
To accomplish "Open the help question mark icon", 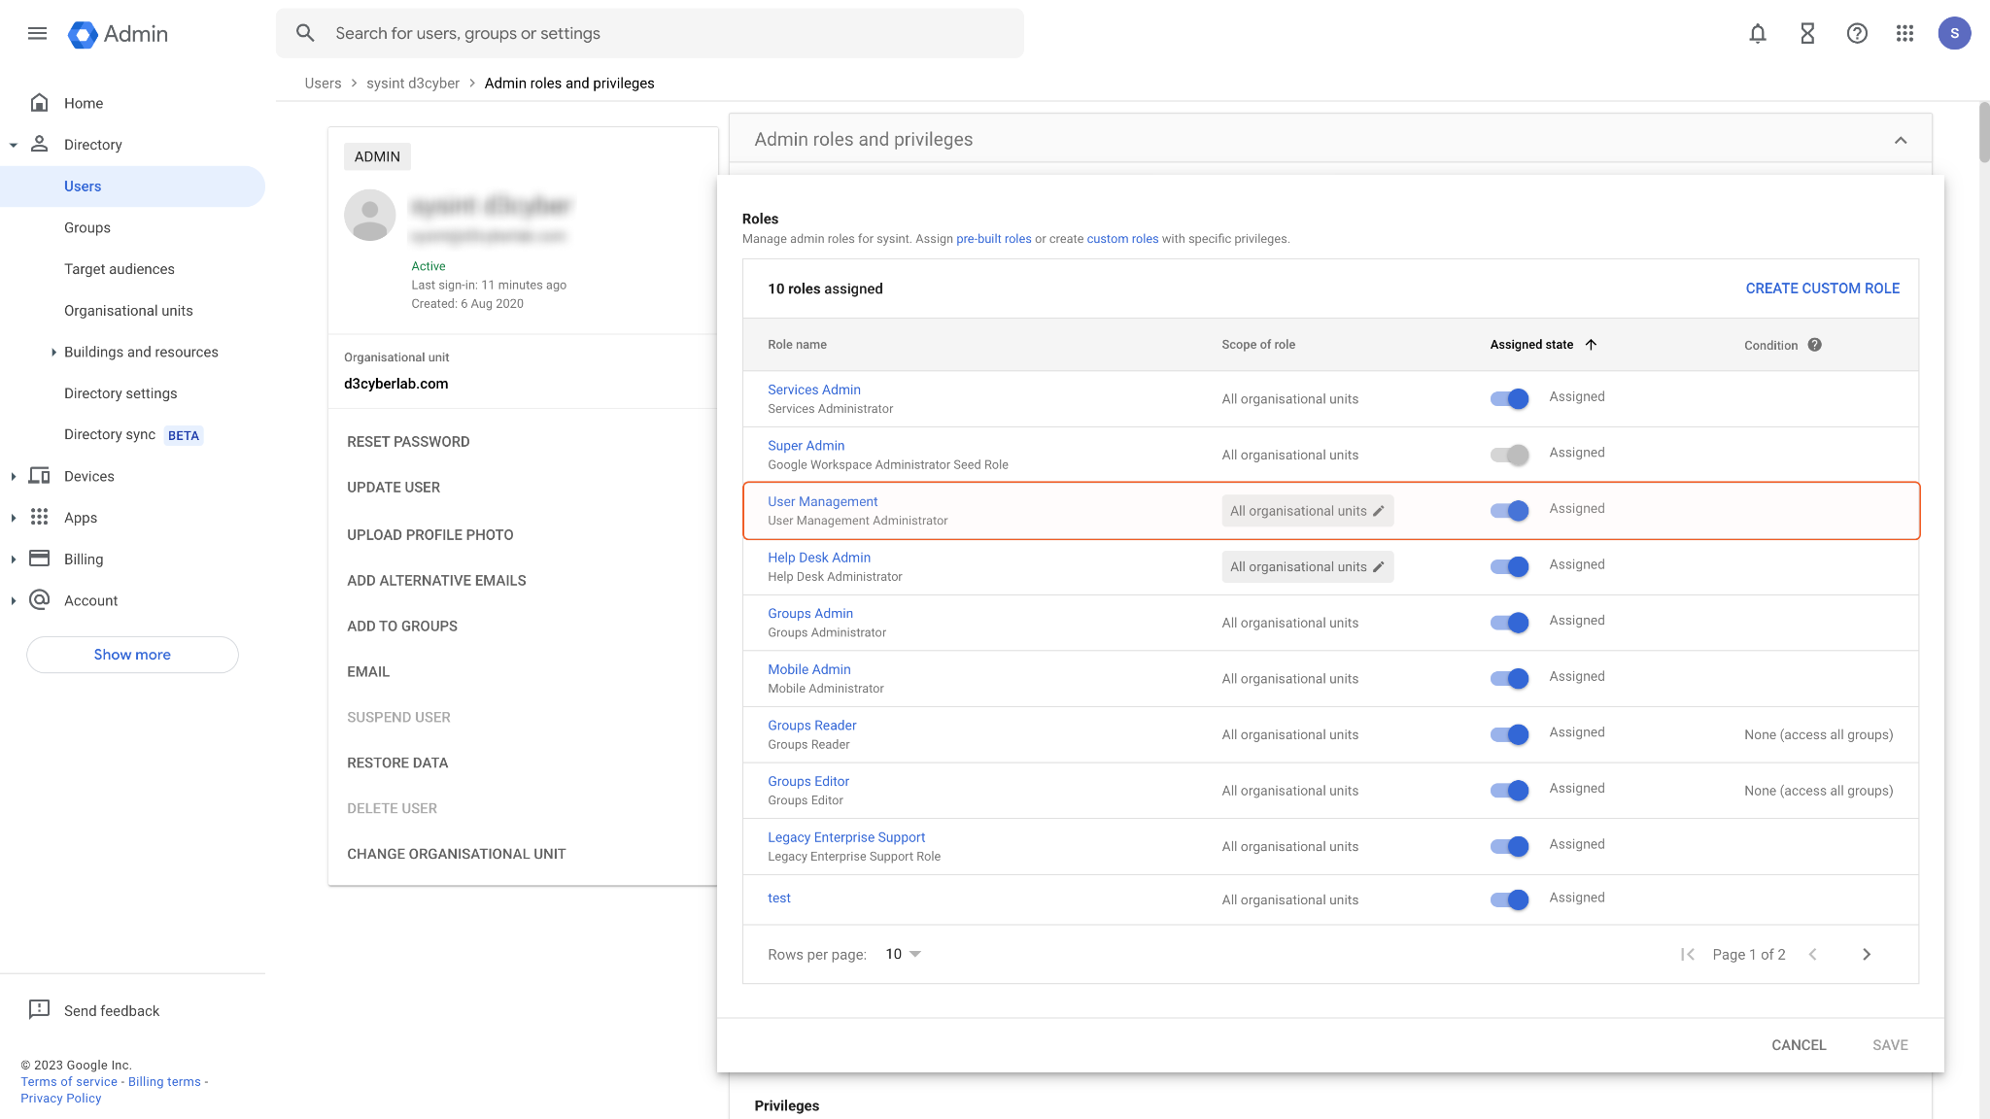I will (1856, 34).
